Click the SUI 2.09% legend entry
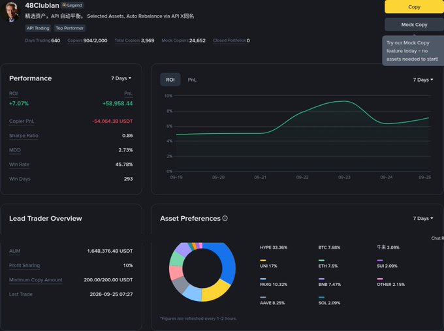The image size is (444, 331). (x=387, y=264)
